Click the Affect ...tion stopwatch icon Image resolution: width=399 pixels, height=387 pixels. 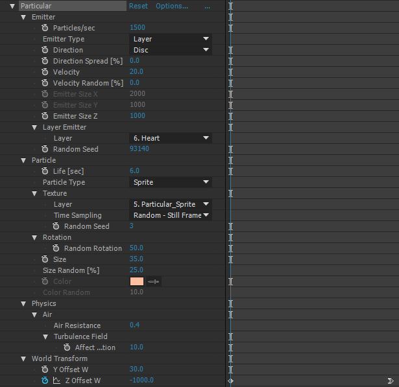(x=67, y=347)
